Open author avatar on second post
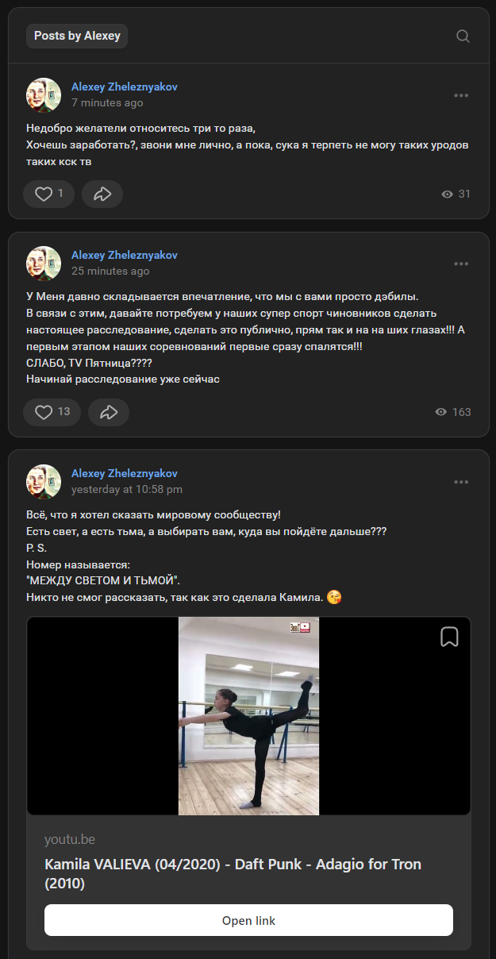The height and width of the screenshot is (959, 496). click(x=44, y=264)
